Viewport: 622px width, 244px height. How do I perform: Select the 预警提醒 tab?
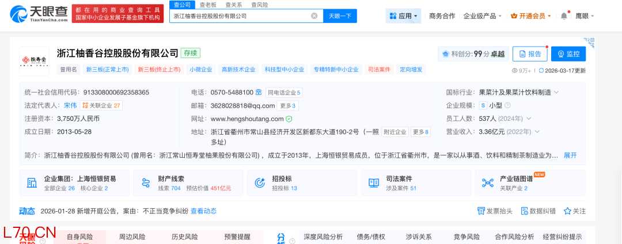(237, 237)
